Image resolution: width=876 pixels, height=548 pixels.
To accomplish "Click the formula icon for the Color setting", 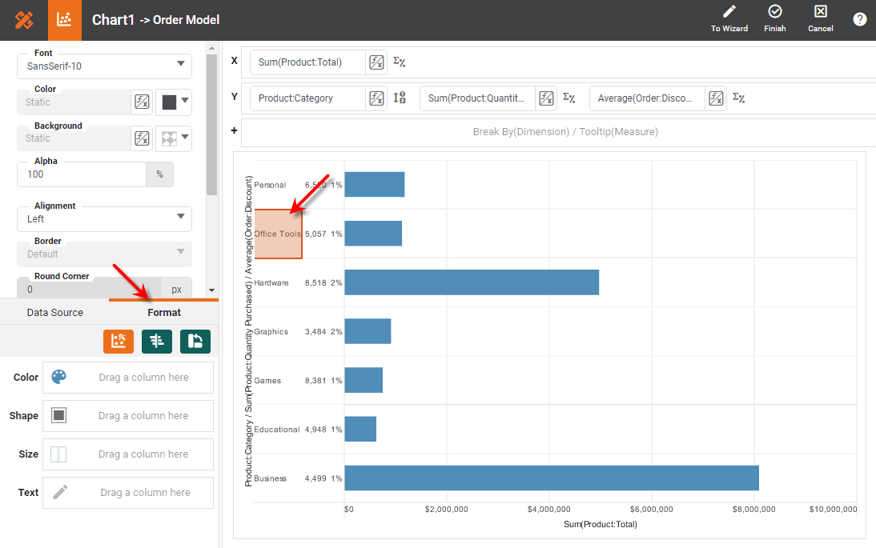I will tap(142, 102).
